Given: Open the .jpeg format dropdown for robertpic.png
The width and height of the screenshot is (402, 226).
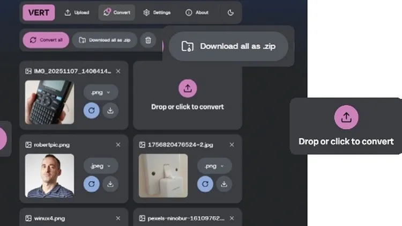Looking at the screenshot, I should tap(101, 166).
